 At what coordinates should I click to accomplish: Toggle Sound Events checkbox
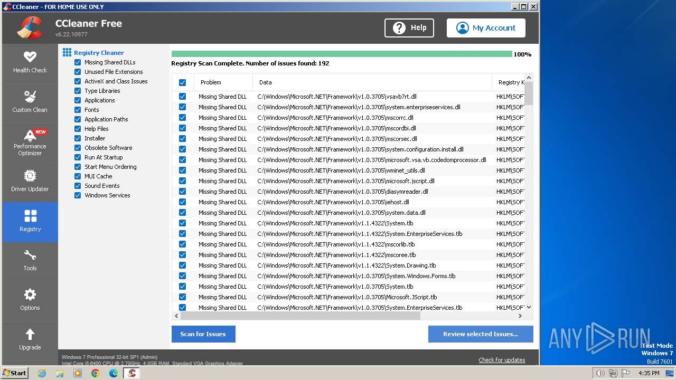(x=78, y=186)
